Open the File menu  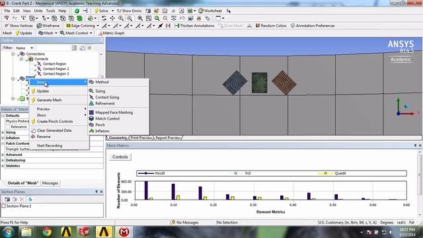coord(7,11)
